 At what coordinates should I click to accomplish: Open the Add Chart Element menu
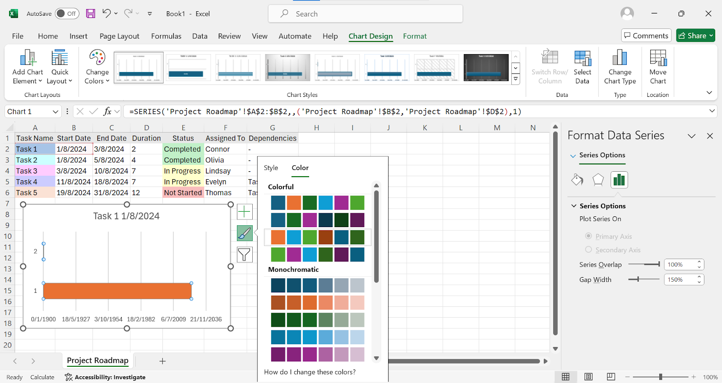tap(28, 67)
